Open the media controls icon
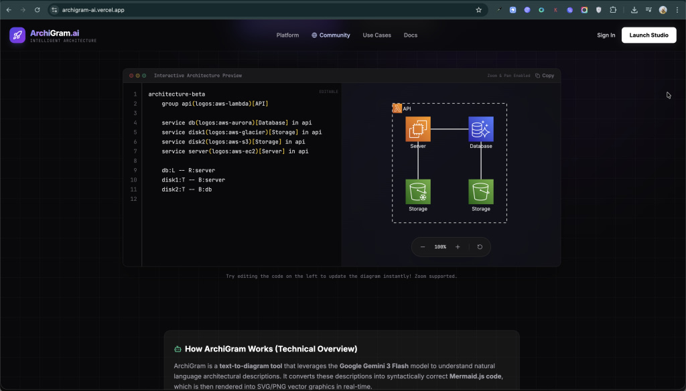This screenshot has width=686, height=391. pyautogui.click(x=648, y=9)
